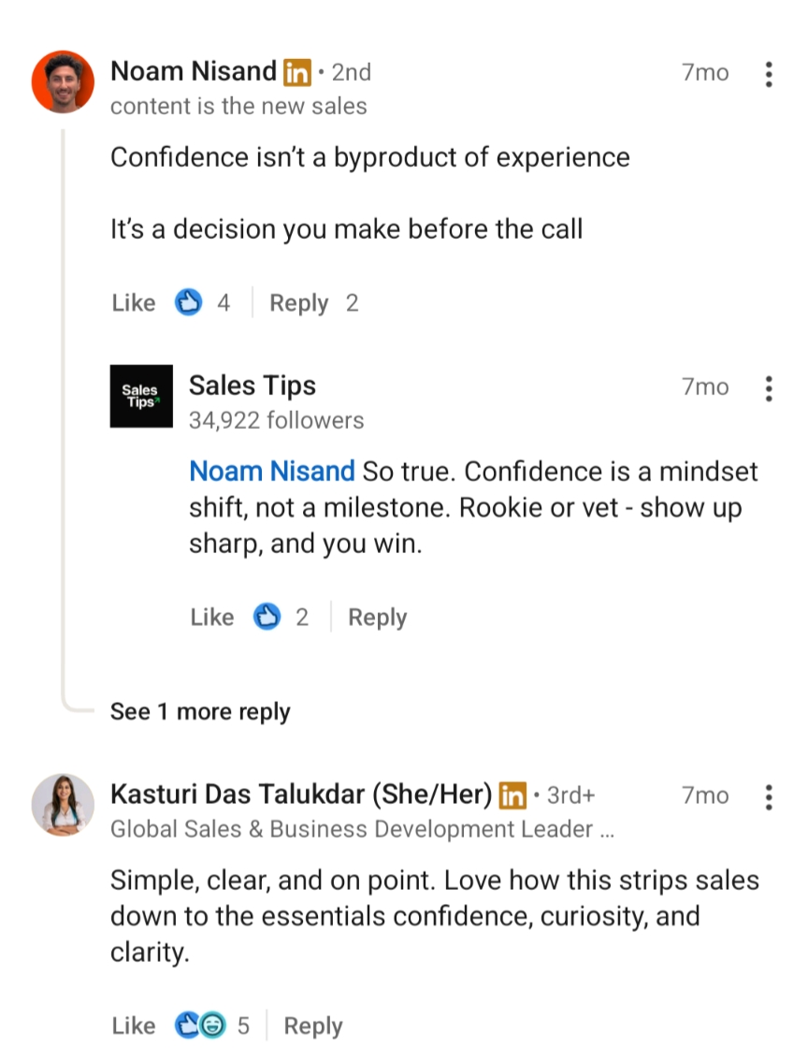The height and width of the screenshot is (1064, 808).
Task: Open Kasturi Das Talukdar's profile photo
Action: [x=63, y=804]
